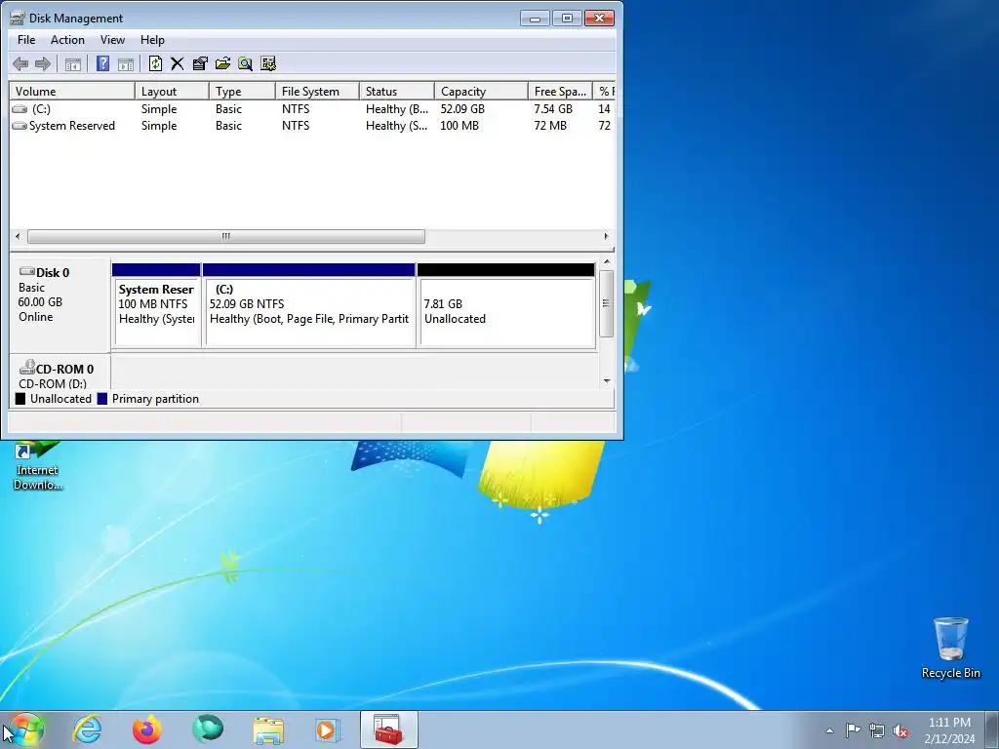Screen dimensions: 999x749
Task: Toggle the Show/Hide Console Tree icon
Action: click(x=73, y=63)
